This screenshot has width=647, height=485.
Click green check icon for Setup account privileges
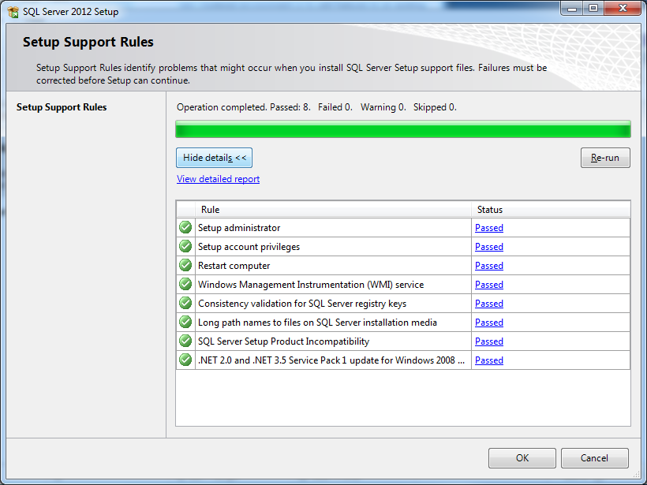click(185, 246)
